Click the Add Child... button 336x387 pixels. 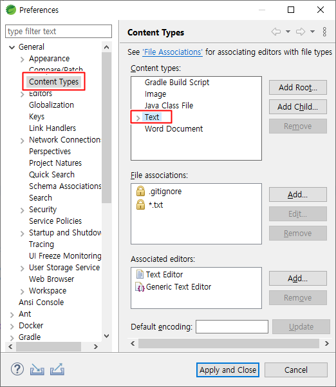pyautogui.click(x=298, y=106)
